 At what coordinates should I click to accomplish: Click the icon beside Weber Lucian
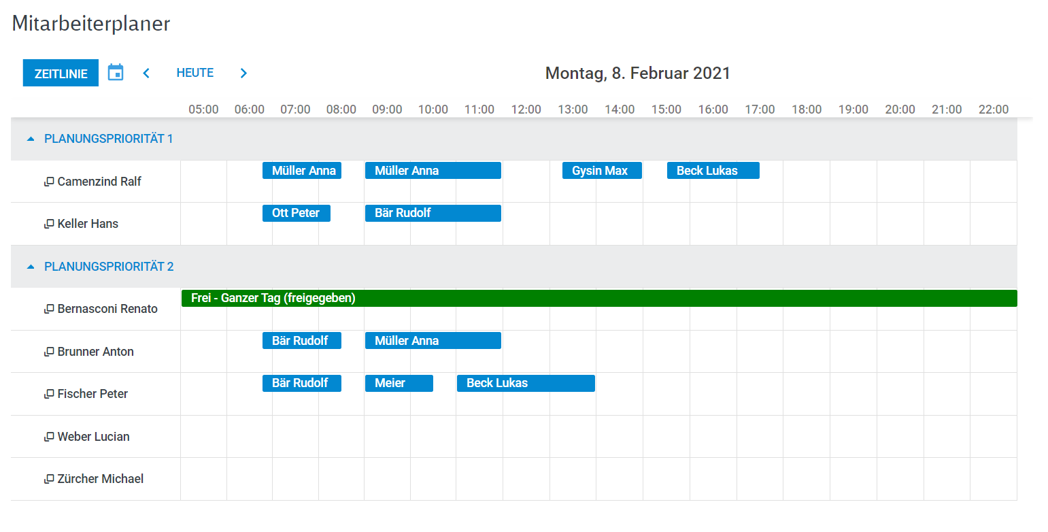click(49, 437)
